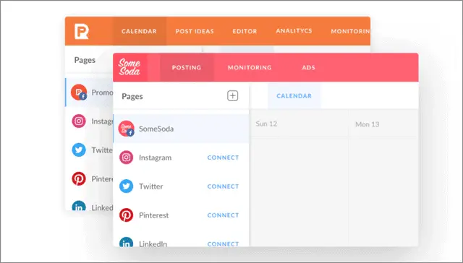Switch to Editor tab in orange window

pos(245,31)
